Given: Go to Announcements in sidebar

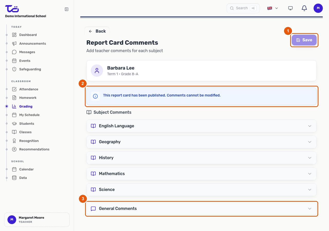Looking at the screenshot, I should [x=33, y=43].
